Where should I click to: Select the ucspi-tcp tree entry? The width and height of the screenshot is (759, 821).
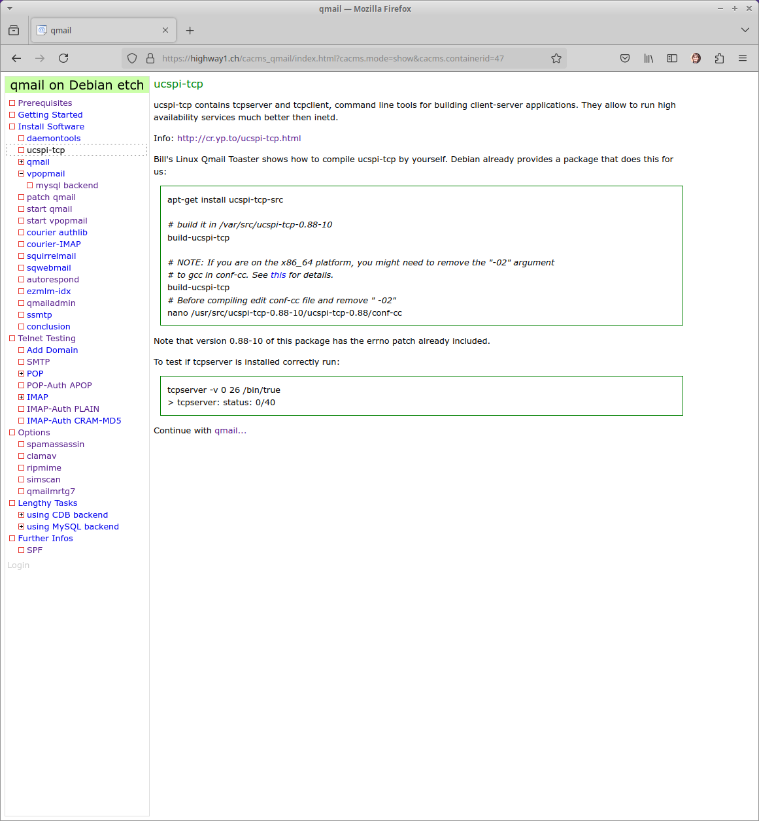46,150
